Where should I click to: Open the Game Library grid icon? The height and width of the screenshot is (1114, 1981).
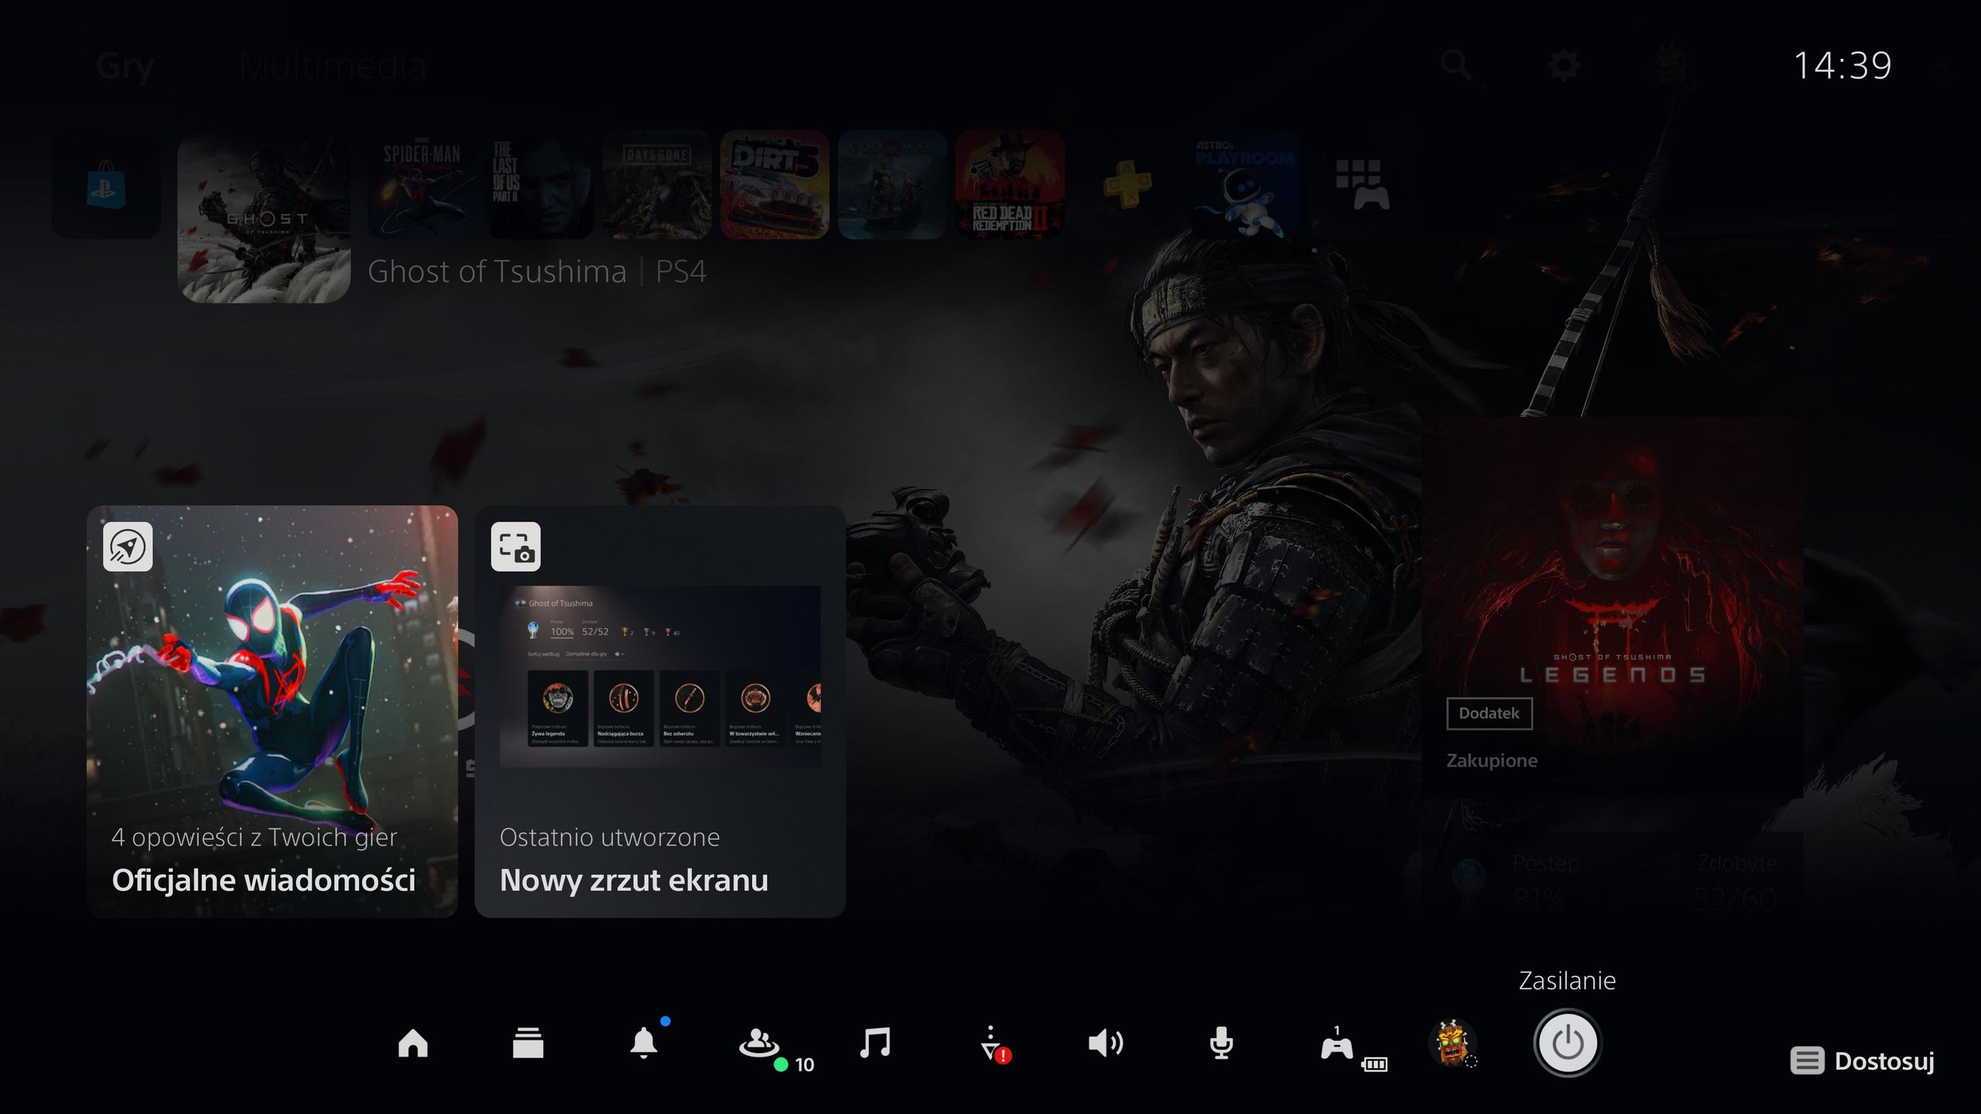pyautogui.click(x=1363, y=185)
